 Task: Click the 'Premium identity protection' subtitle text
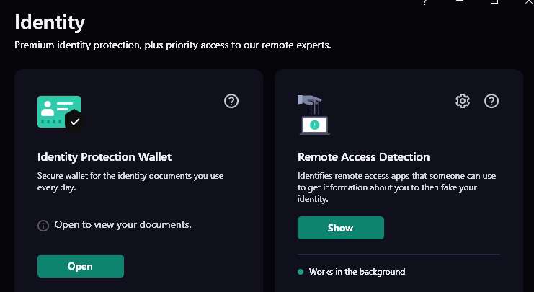[173, 45]
